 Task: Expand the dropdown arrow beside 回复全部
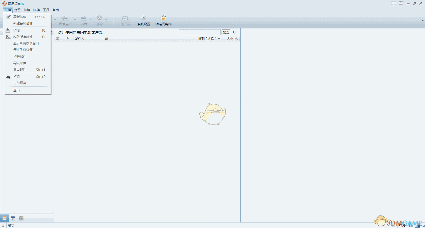(x=75, y=20)
